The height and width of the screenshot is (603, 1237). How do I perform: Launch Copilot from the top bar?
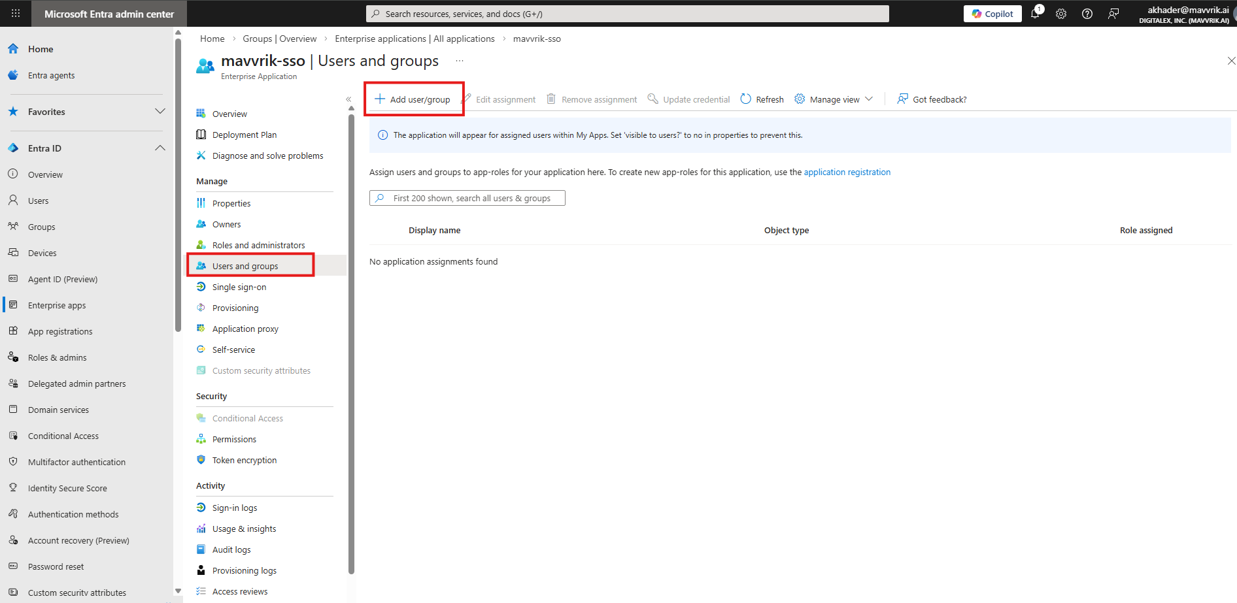pyautogui.click(x=992, y=14)
